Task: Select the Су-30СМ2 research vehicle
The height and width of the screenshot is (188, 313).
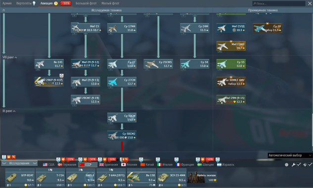Action: (x=122, y=135)
